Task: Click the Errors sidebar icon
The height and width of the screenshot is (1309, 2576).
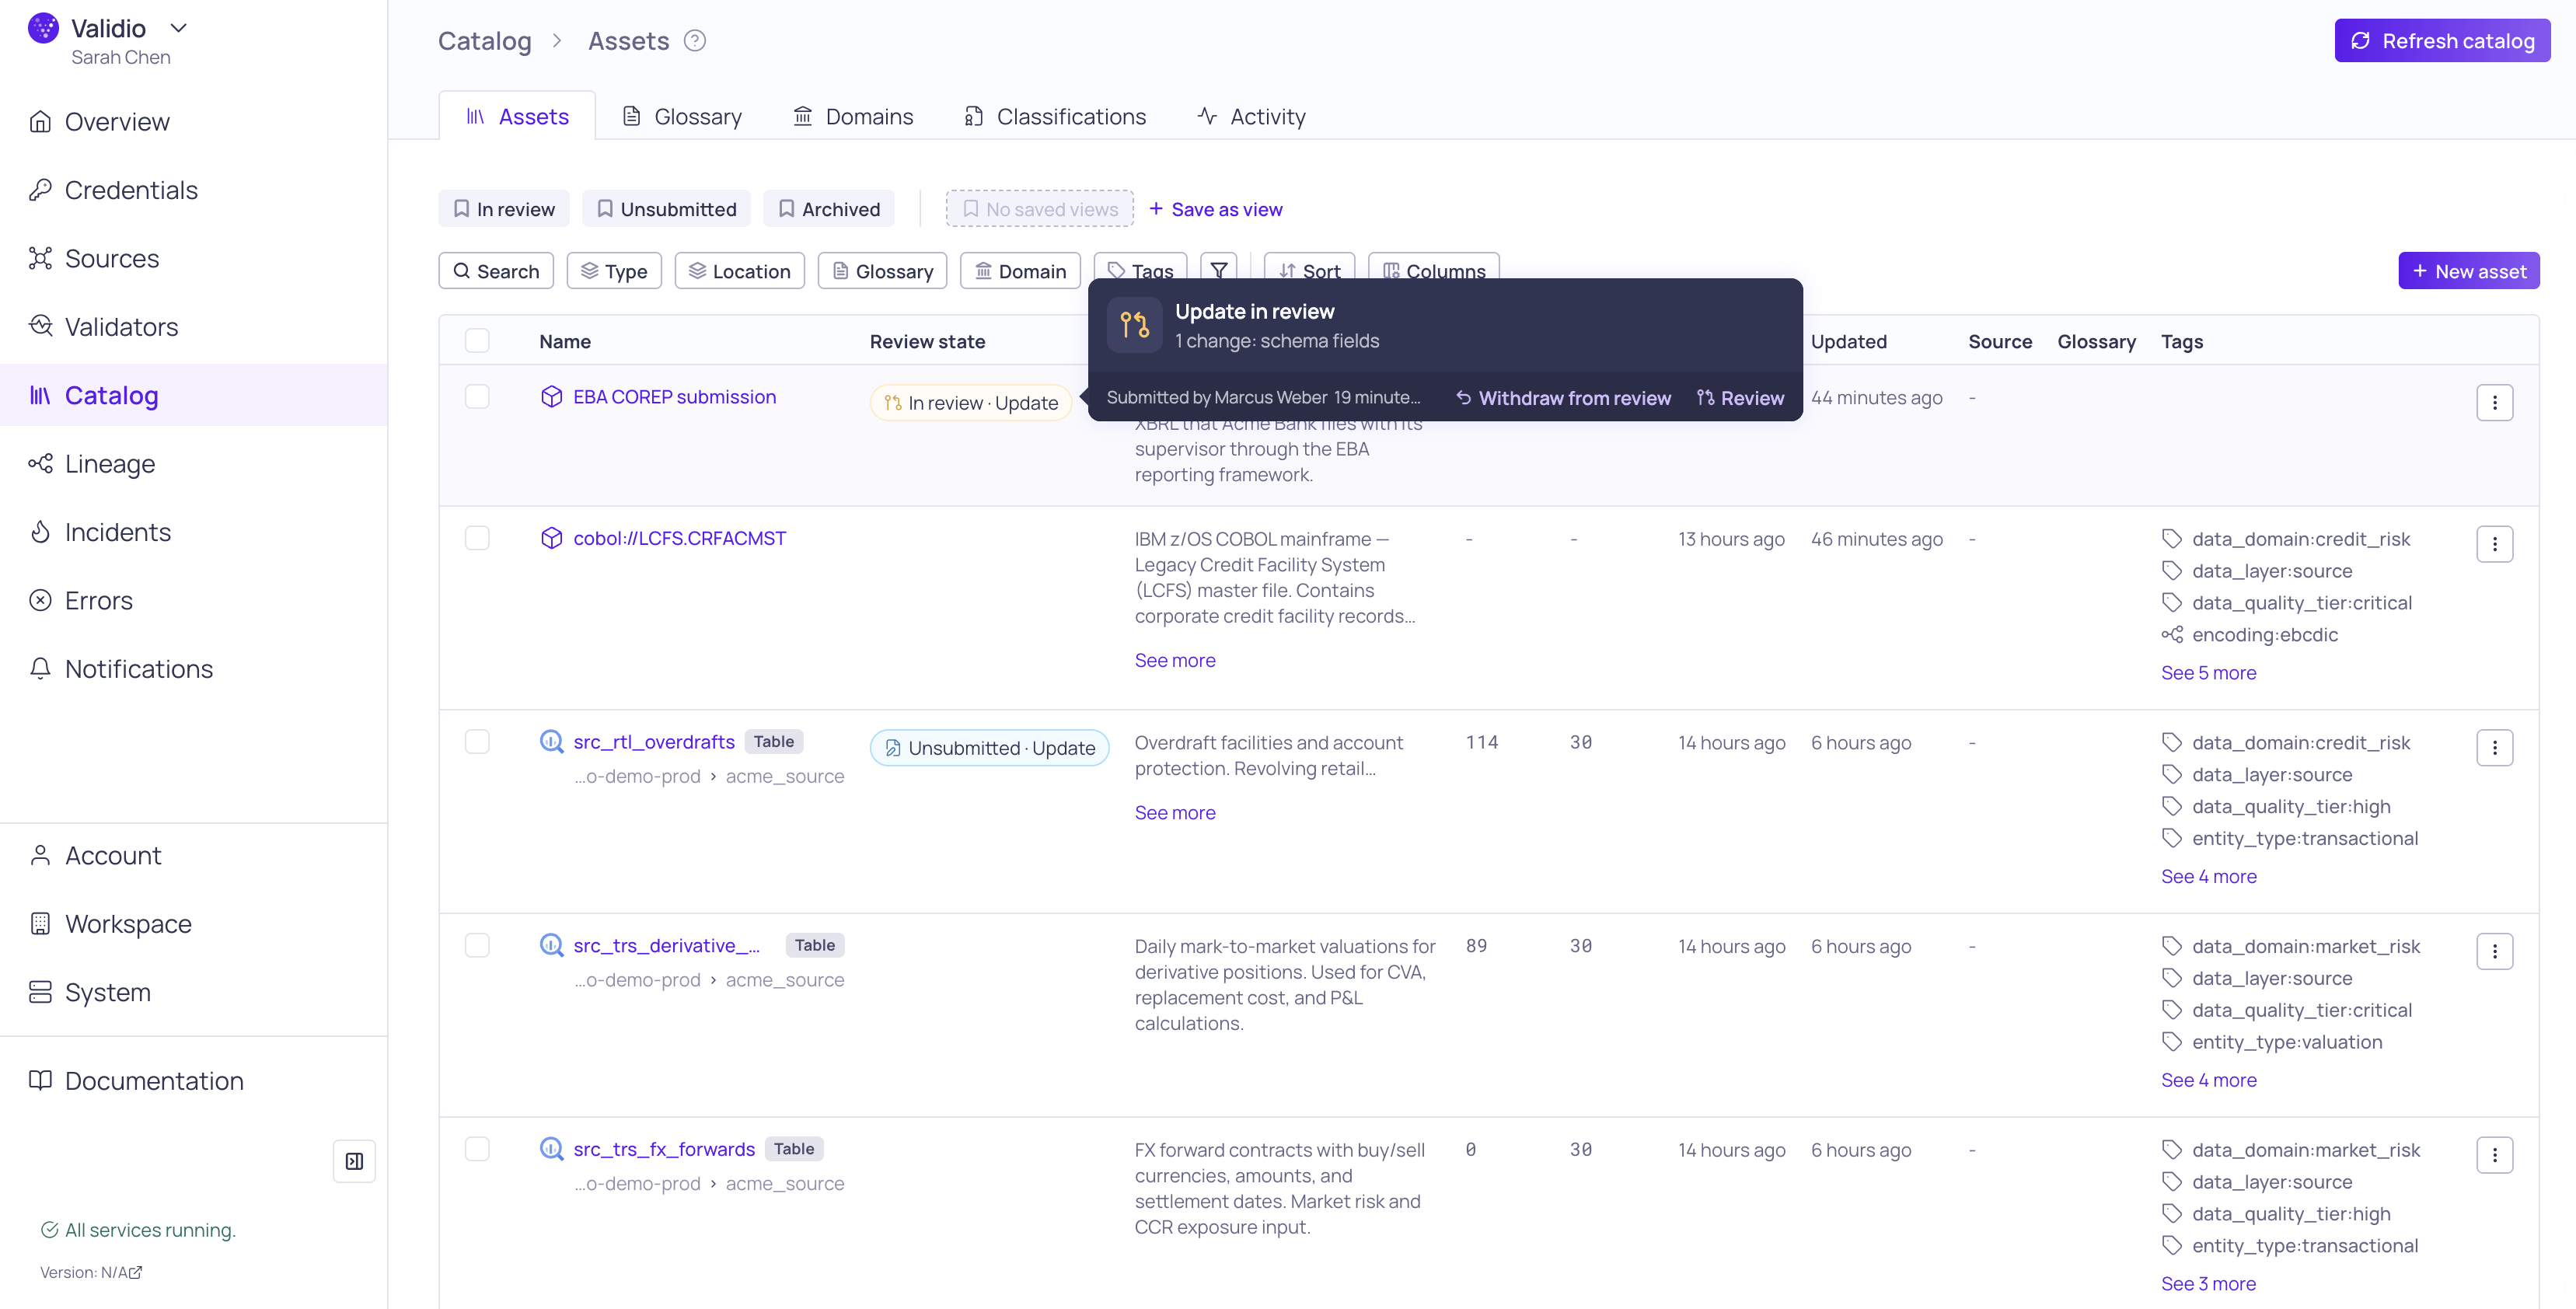Action: pyautogui.click(x=40, y=601)
